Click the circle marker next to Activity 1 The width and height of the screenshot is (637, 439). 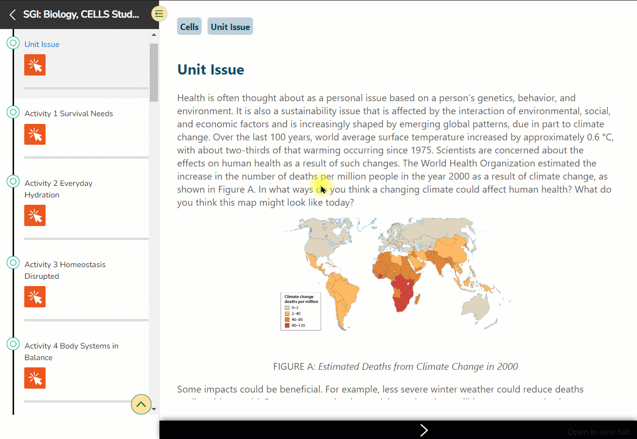tap(13, 112)
